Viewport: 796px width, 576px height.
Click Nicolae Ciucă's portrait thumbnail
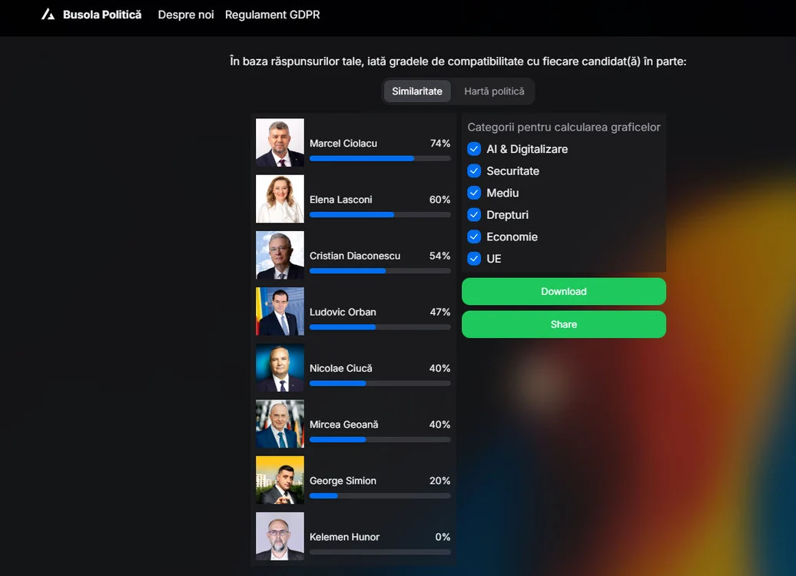coord(280,368)
